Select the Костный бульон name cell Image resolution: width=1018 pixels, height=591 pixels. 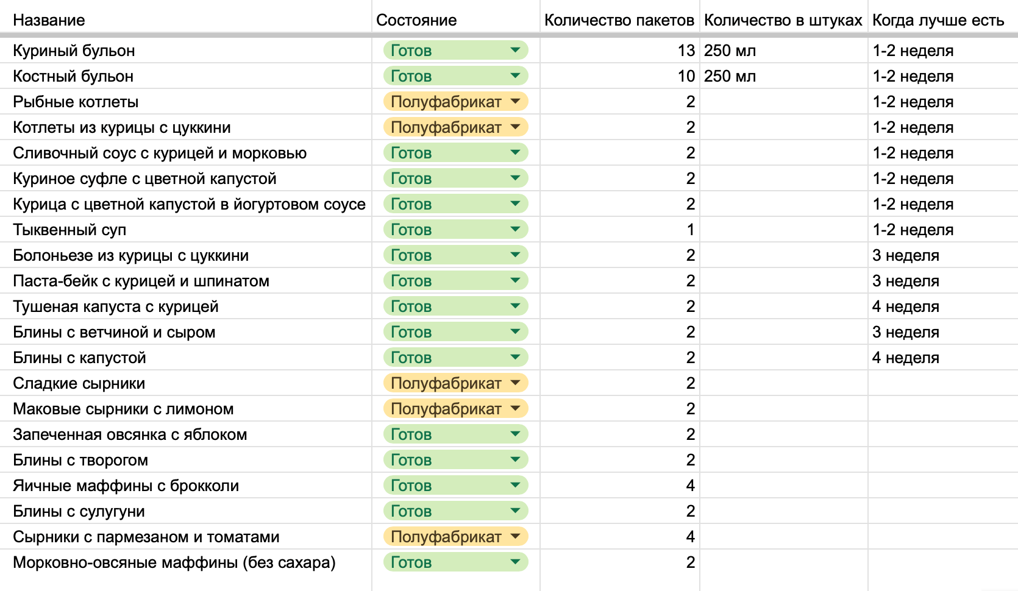73,76
